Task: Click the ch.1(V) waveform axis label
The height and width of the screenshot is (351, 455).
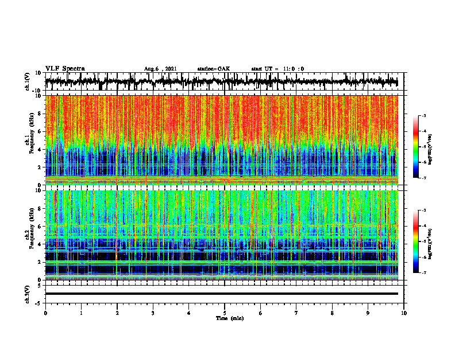Action: pos(28,81)
